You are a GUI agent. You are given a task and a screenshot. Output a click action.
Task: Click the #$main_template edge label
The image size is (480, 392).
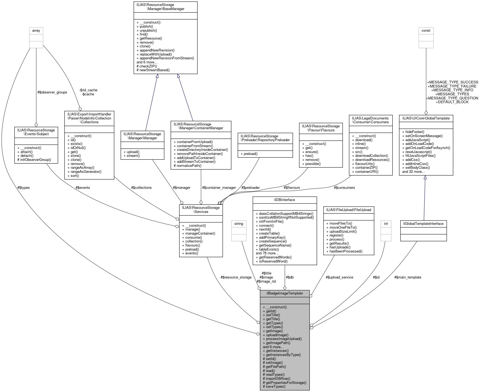click(x=408, y=277)
